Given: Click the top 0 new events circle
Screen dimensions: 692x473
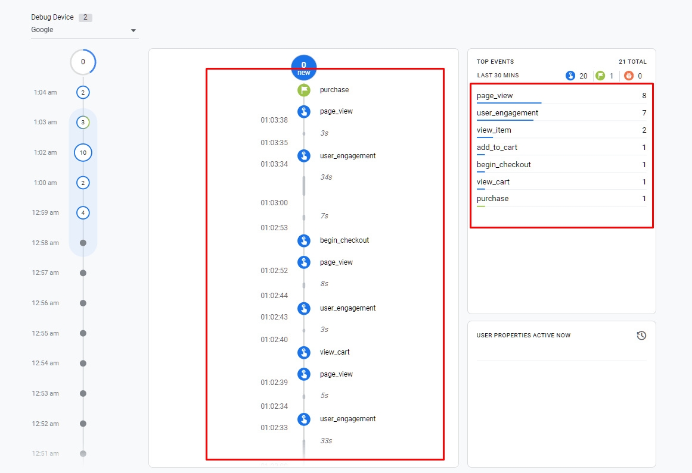Looking at the screenshot, I should 304,67.
